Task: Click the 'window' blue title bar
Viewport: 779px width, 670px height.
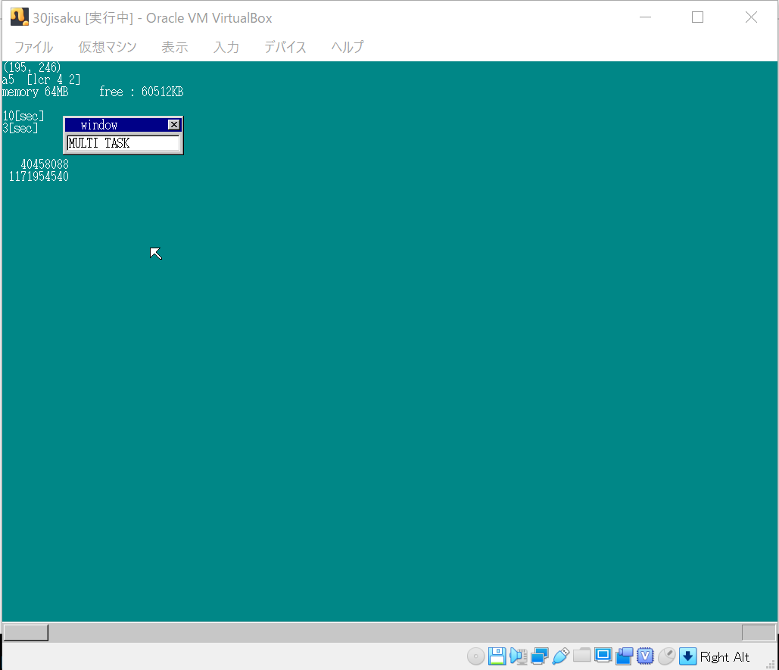Action: pos(123,125)
